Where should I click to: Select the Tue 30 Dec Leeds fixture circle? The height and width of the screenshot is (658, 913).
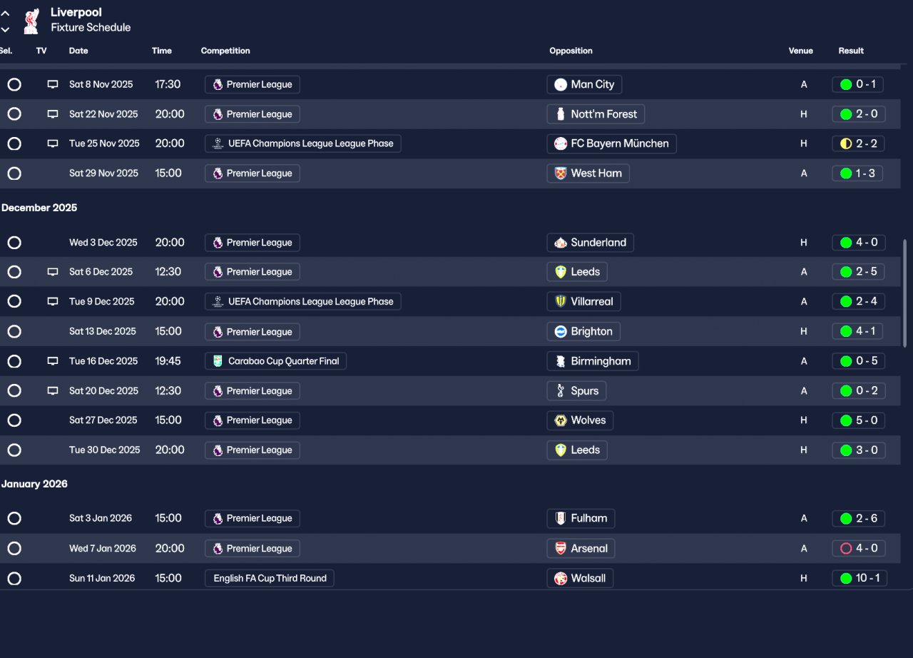[14, 450]
